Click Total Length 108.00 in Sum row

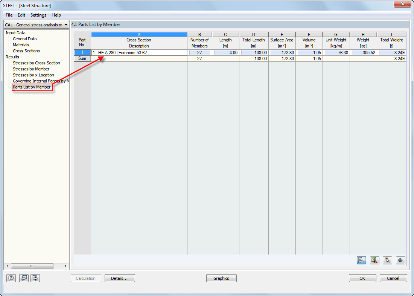click(x=253, y=59)
